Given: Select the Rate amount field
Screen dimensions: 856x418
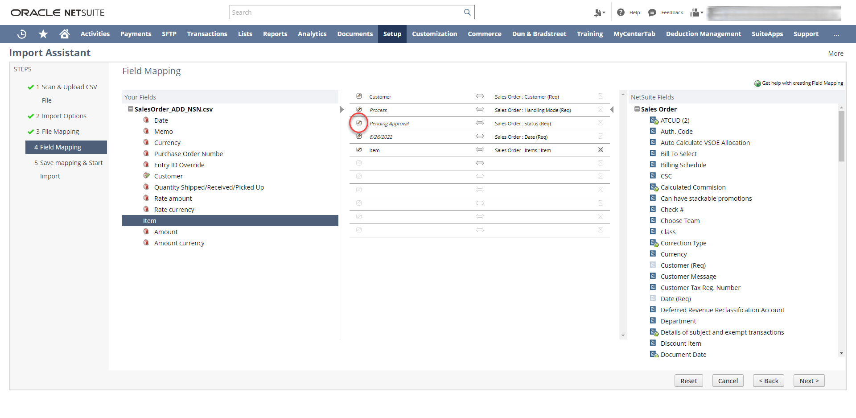Looking at the screenshot, I should coord(173,198).
